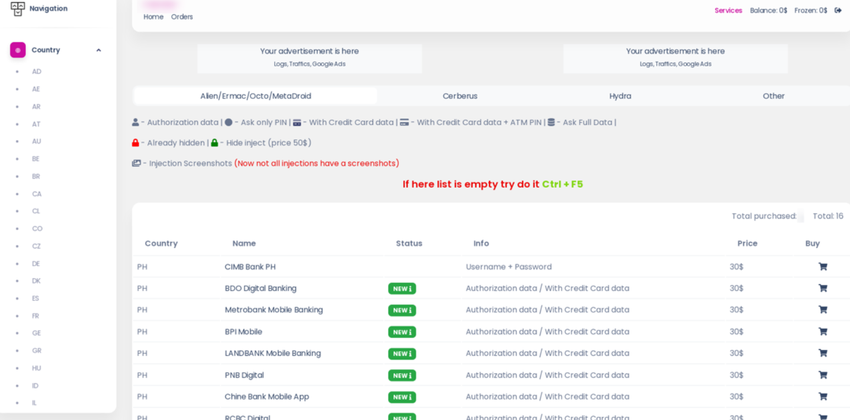Click the Name column header
This screenshot has width=850, height=420.
pyautogui.click(x=244, y=244)
